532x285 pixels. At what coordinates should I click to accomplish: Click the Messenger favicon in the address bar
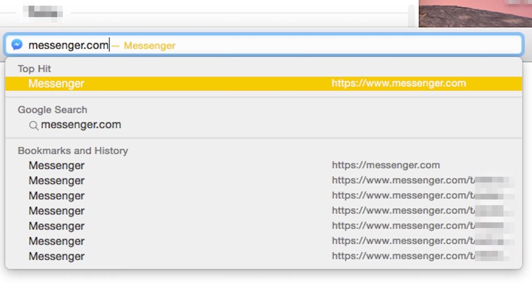tap(17, 45)
